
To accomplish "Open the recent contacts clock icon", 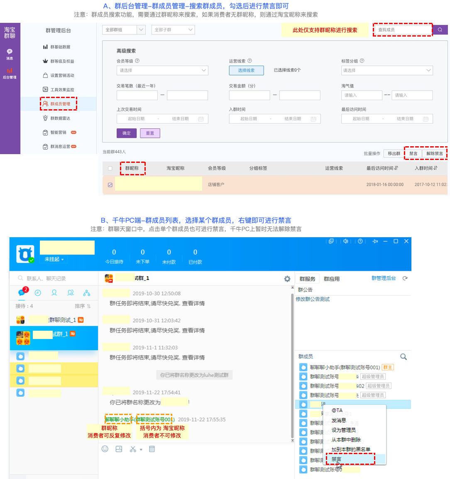I will coord(38,292).
